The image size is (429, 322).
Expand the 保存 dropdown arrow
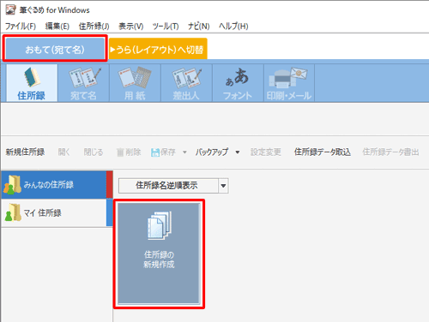point(184,152)
